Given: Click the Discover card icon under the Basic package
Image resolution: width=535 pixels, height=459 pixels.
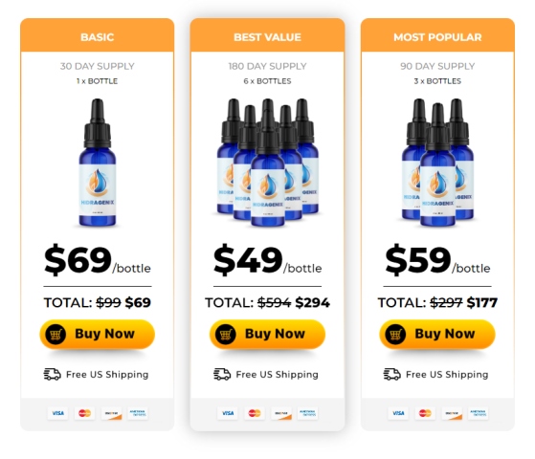Looking at the screenshot, I should (112, 413).
